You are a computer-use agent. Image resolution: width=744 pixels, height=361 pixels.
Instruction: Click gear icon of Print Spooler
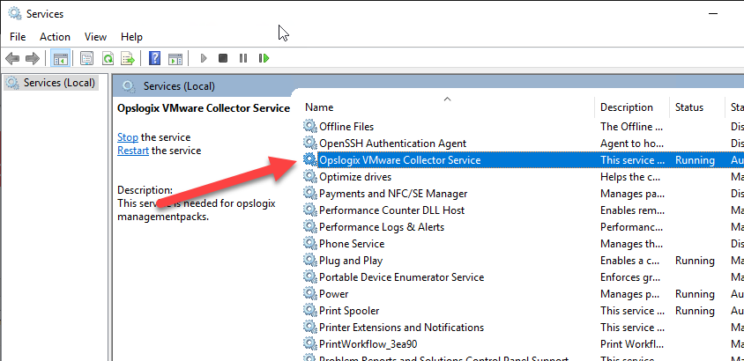click(x=309, y=310)
